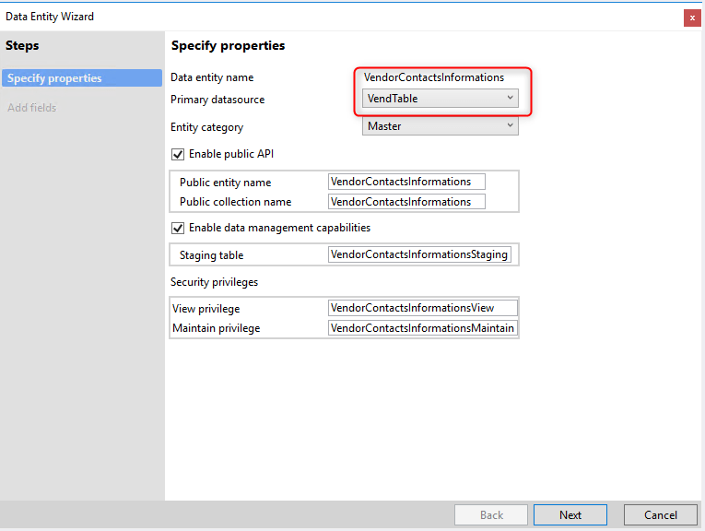Click the Public entity name field
Viewport: 705px width, 531px height.
pyautogui.click(x=406, y=182)
